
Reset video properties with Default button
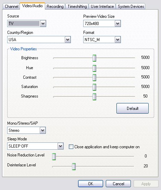[133, 108]
